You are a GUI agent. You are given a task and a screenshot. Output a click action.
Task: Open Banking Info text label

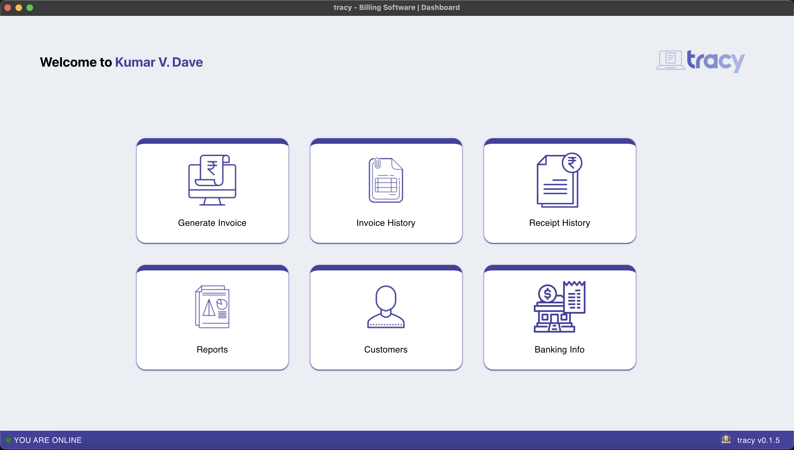coord(559,349)
